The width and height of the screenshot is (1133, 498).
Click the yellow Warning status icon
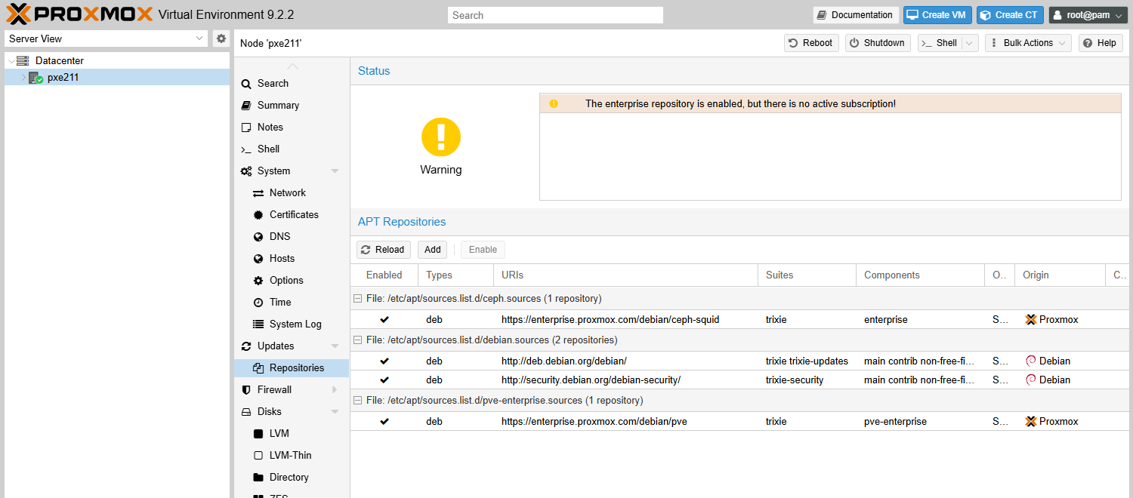click(x=441, y=137)
